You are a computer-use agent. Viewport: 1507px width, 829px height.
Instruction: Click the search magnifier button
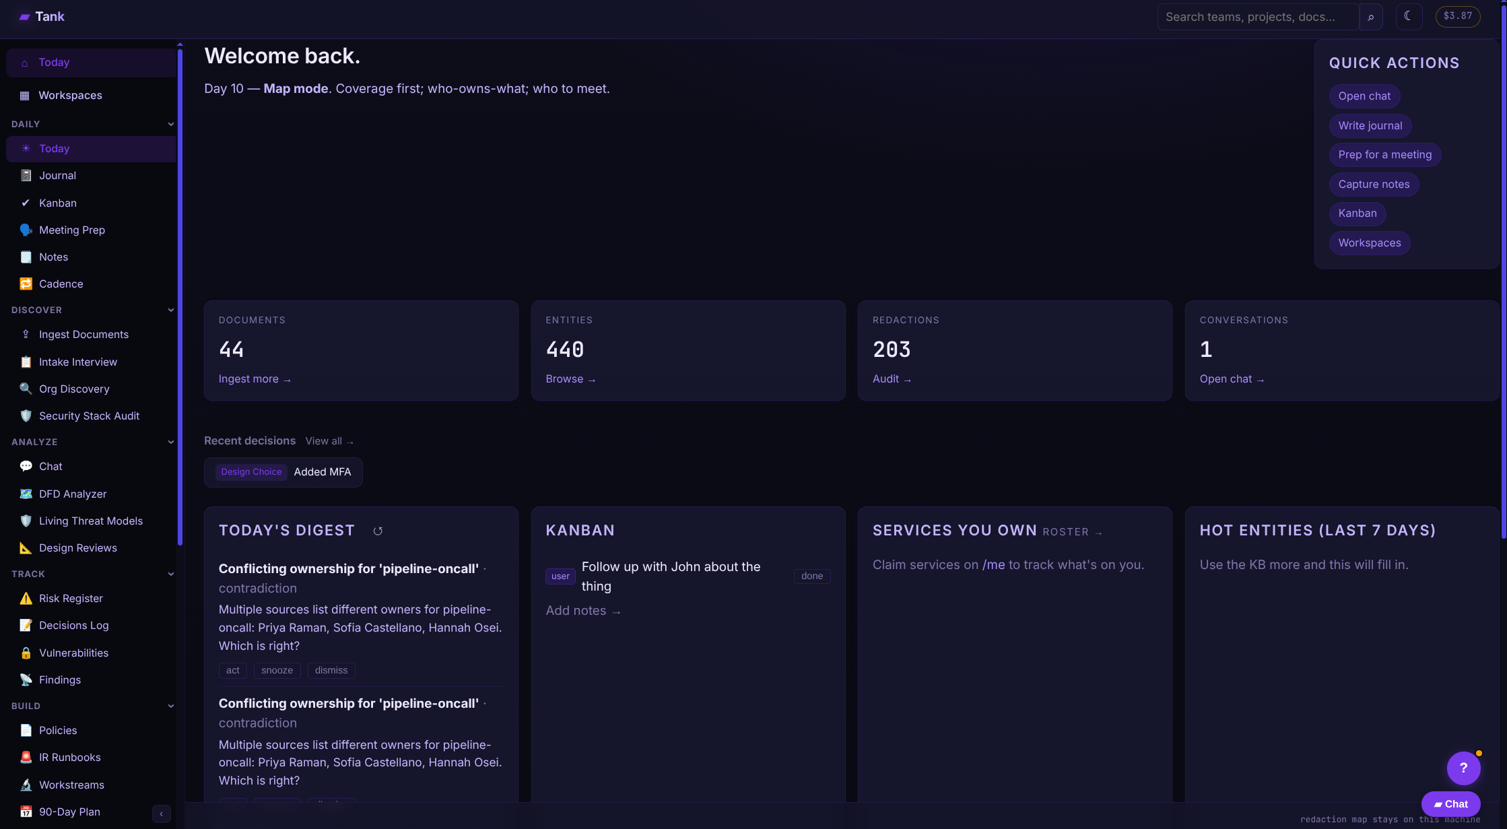click(x=1370, y=17)
